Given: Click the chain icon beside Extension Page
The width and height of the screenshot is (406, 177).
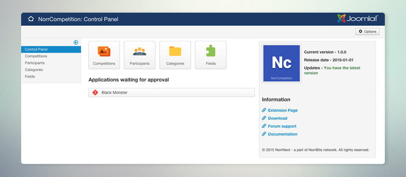Looking at the screenshot, I should click(264, 110).
